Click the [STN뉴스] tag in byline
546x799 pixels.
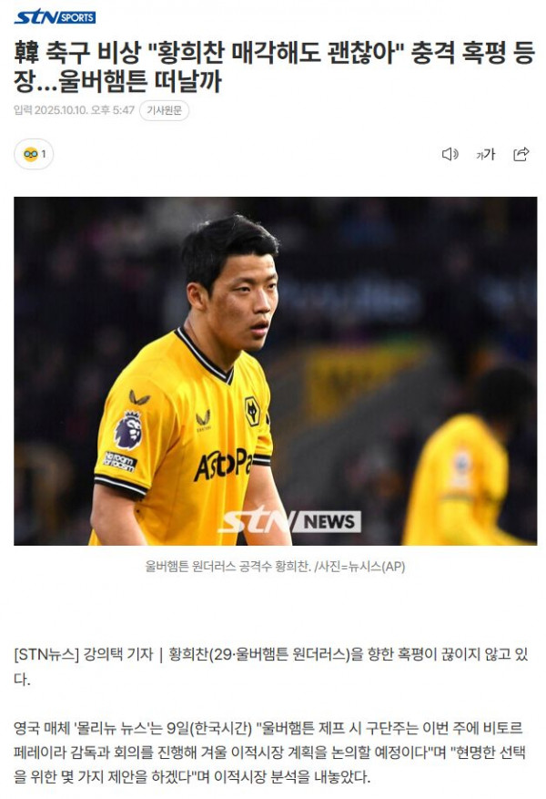(46, 654)
